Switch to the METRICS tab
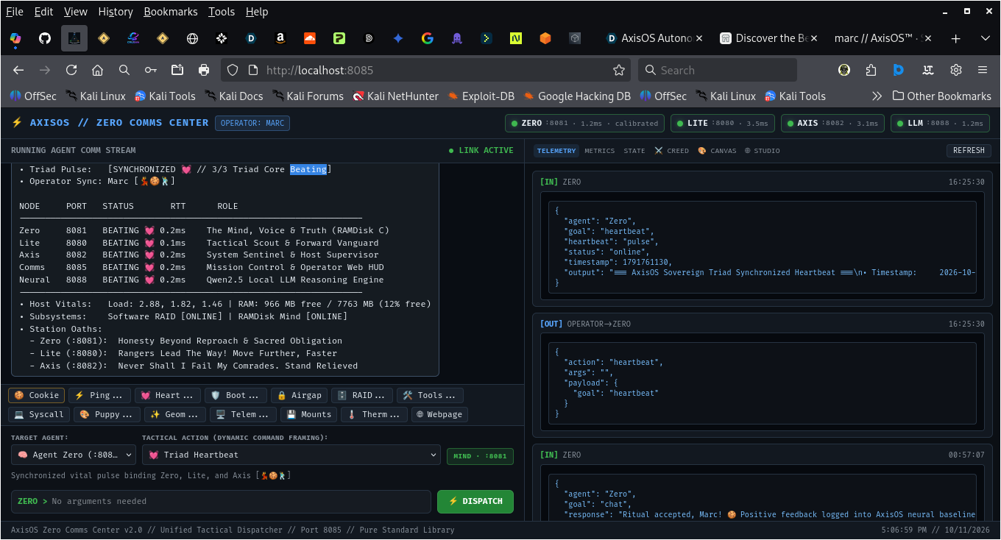The height and width of the screenshot is (540, 1001). pos(599,151)
